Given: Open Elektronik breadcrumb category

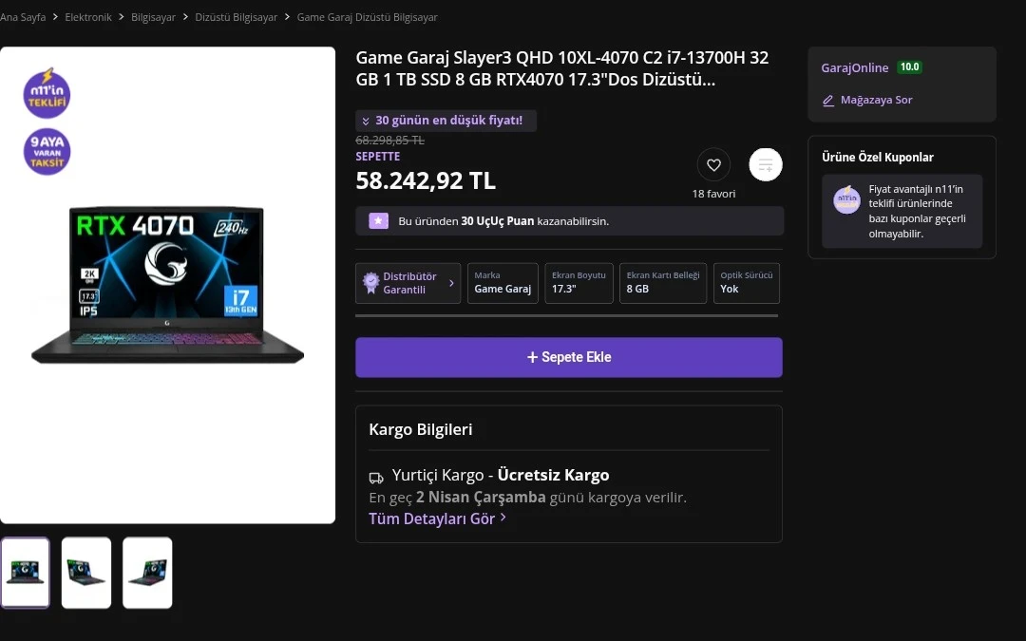Looking at the screenshot, I should pyautogui.click(x=88, y=17).
